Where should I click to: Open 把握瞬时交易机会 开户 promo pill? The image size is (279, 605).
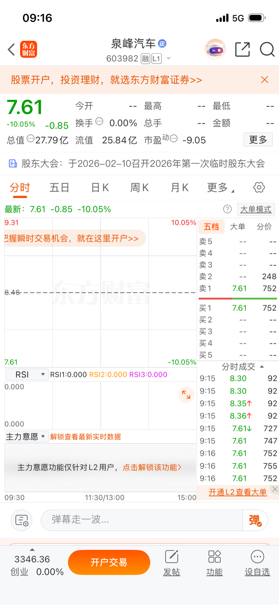pos(74,239)
